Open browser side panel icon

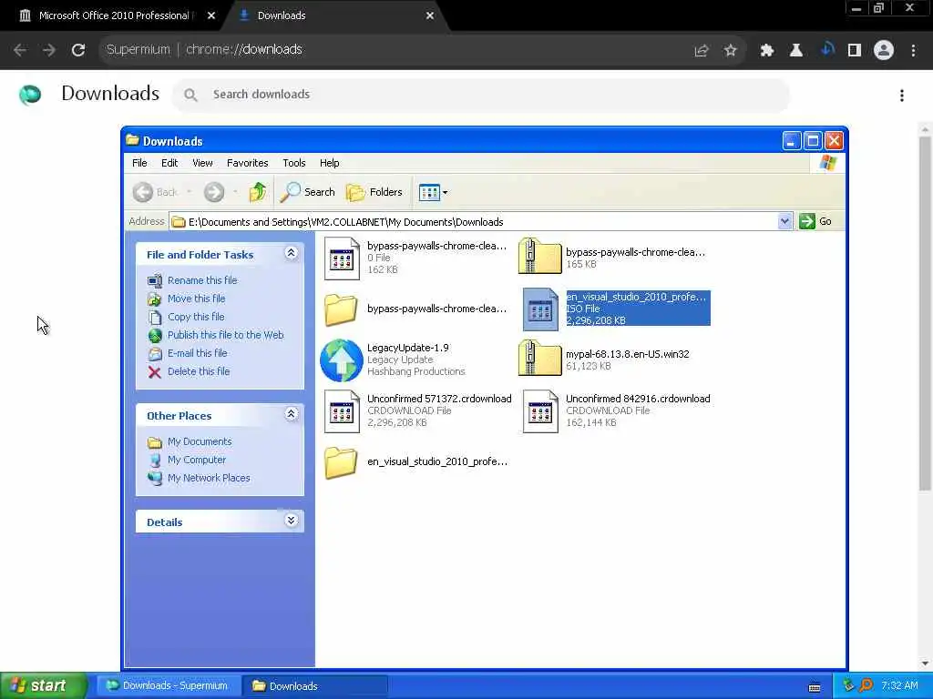855,51
